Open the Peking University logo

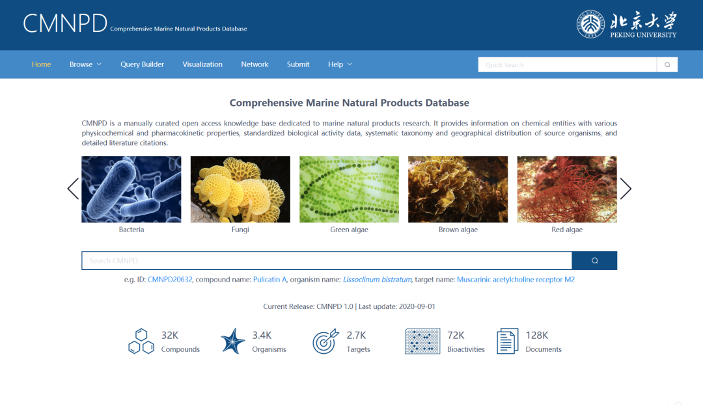626,24
